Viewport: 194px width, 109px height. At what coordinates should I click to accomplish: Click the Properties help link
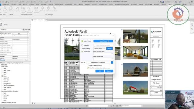coord(2,60)
